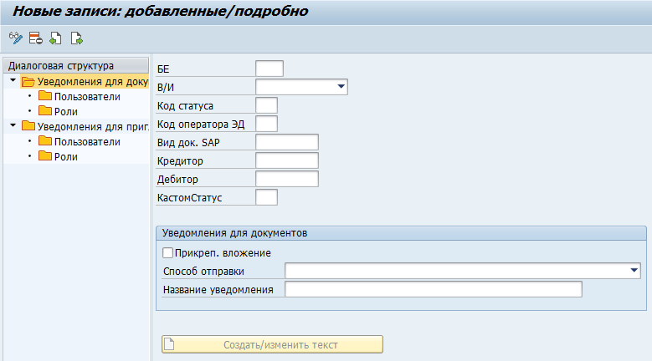The width and height of the screenshot is (652, 361).
Task: Click the Диалоговая структура panel header
Action: pyautogui.click(x=61, y=66)
